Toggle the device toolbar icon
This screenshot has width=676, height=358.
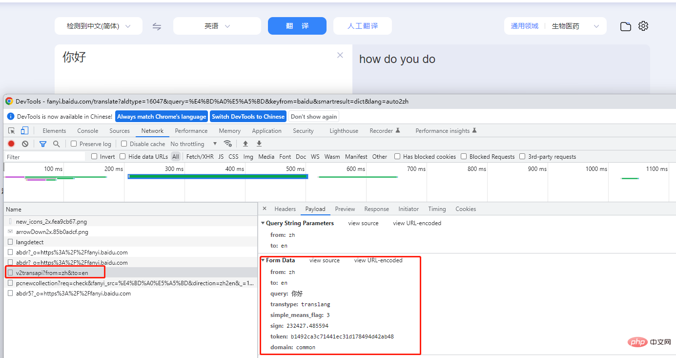24,130
